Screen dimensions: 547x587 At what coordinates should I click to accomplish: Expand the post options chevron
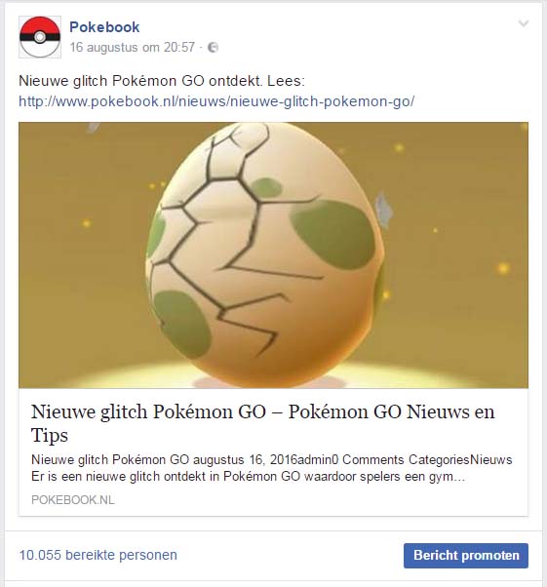coord(523,23)
